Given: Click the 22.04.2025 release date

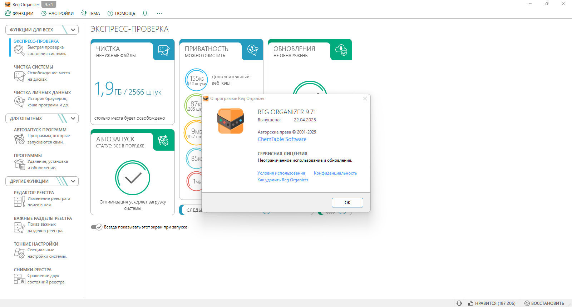Looking at the screenshot, I should pos(305,120).
